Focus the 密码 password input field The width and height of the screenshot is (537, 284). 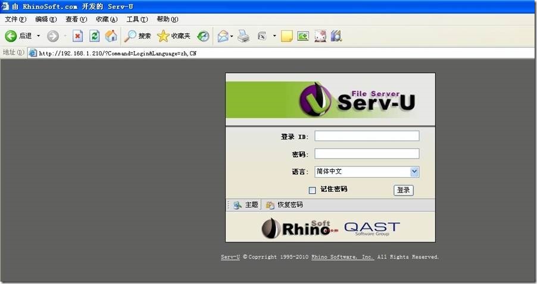tap(367, 154)
